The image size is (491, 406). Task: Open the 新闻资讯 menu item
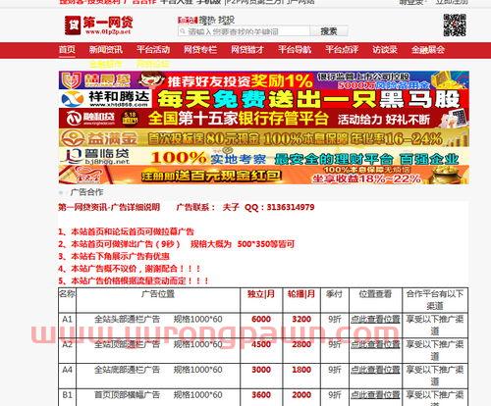coord(105,50)
